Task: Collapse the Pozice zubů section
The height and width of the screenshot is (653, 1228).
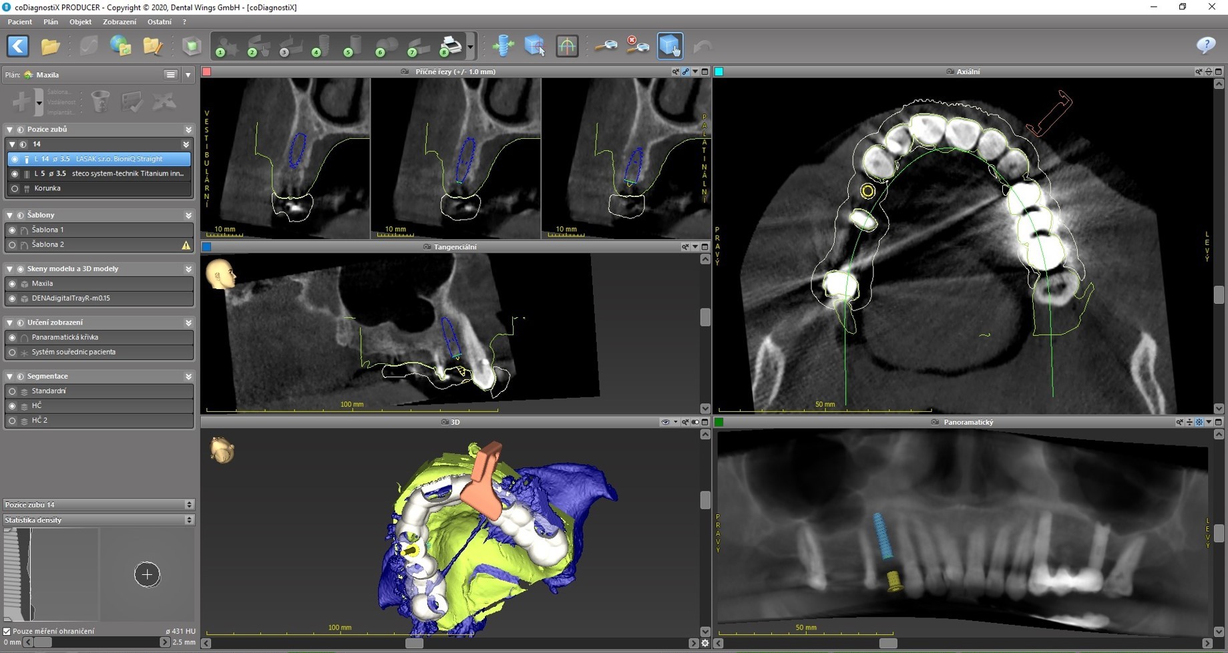Action: pyautogui.click(x=10, y=130)
